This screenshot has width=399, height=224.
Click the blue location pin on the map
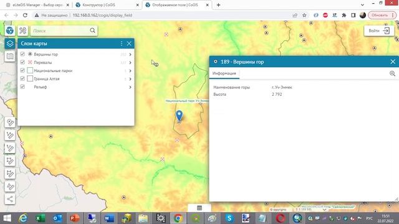tap(179, 116)
